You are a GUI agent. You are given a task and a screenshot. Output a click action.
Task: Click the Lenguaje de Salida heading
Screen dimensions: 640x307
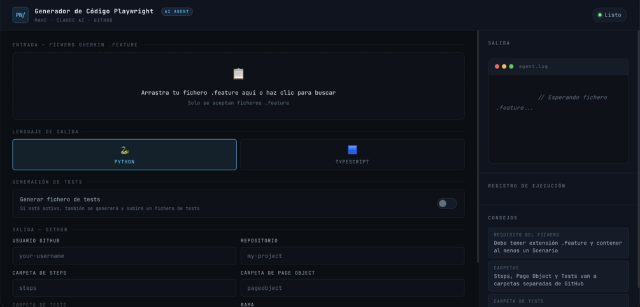pos(46,132)
